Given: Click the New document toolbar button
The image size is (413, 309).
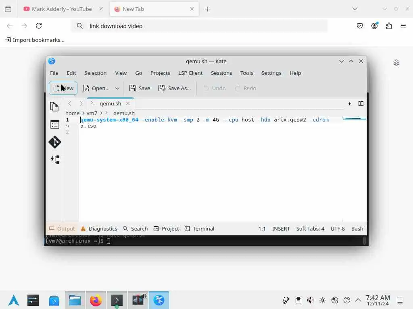Looking at the screenshot, I should click(x=63, y=88).
